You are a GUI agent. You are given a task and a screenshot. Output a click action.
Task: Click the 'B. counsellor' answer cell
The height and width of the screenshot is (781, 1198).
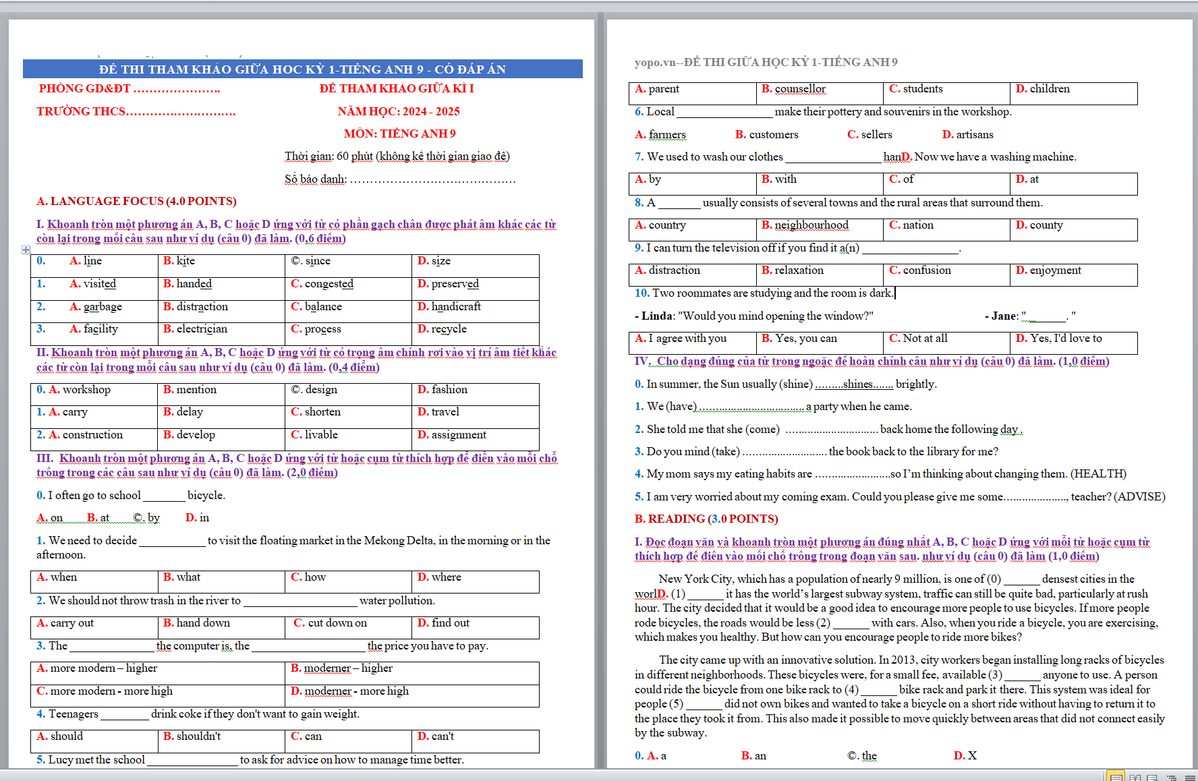pyautogui.click(x=820, y=94)
